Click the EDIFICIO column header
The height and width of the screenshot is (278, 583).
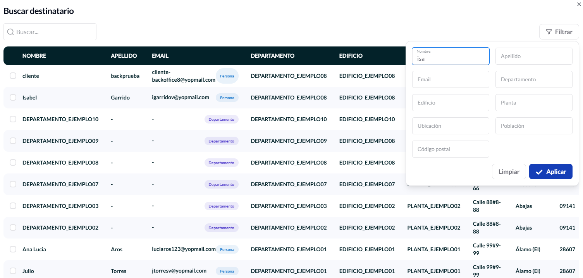tap(351, 56)
